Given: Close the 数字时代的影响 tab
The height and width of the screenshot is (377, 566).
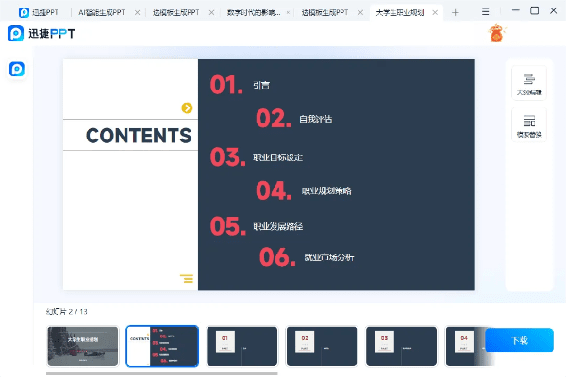Looking at the screenshot, I should 288,12.
